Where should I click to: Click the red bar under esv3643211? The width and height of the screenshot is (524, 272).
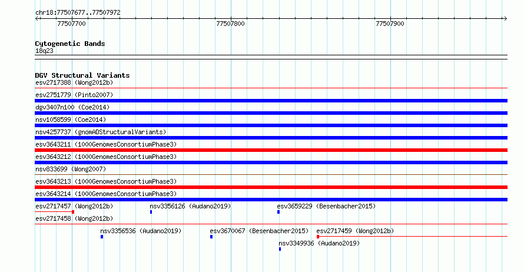tap(271, 150)
